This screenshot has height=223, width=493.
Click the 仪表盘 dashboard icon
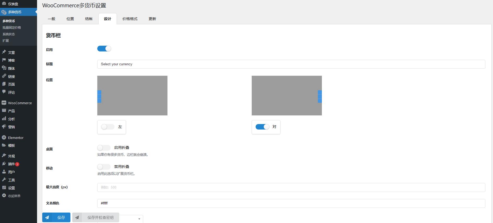(4, 4)
